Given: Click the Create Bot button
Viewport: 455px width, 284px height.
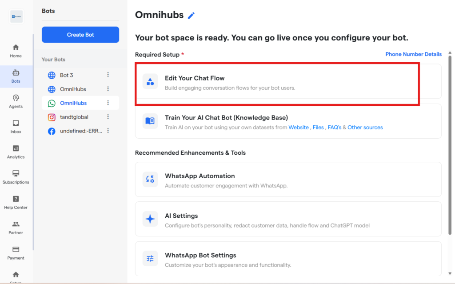Looking at the screenshot, I should 80,35.
